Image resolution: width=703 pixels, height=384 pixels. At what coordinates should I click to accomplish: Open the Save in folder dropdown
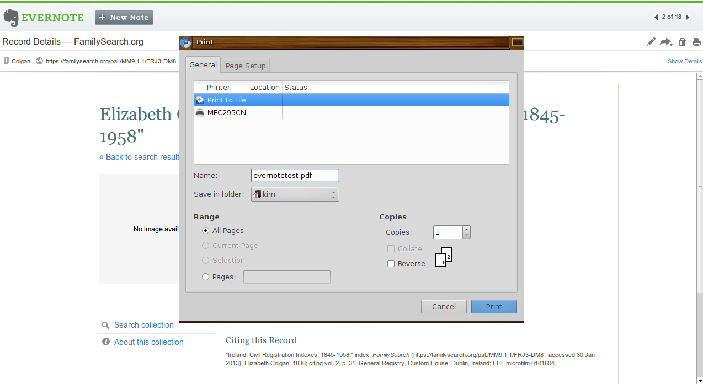(295, 194)
